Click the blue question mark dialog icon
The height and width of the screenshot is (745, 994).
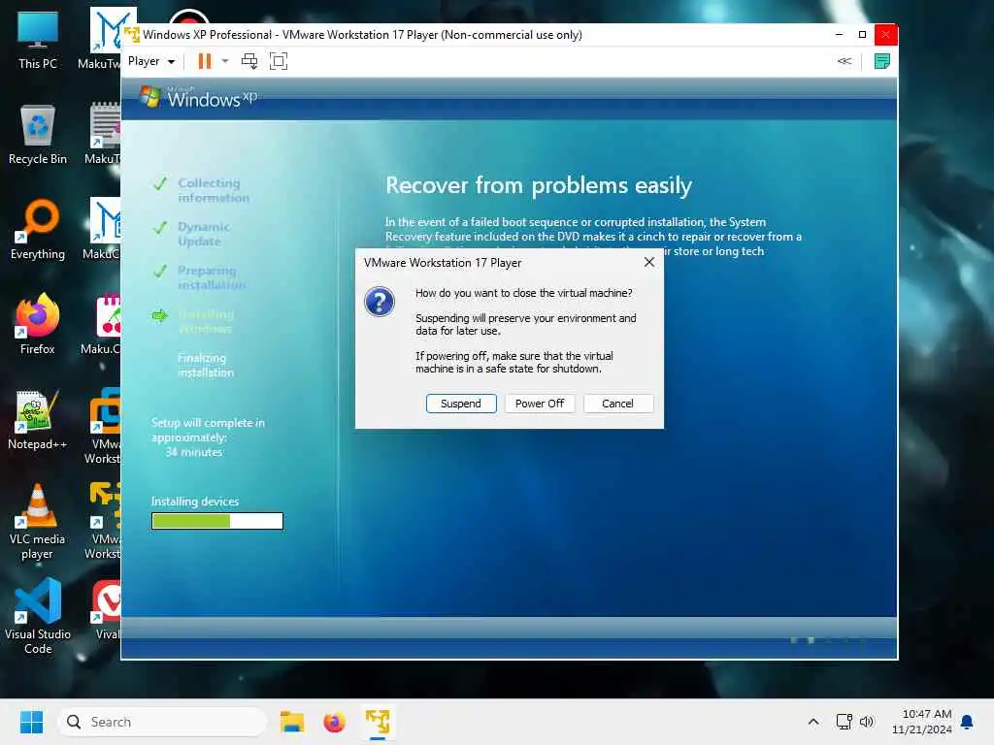(380, 302)
